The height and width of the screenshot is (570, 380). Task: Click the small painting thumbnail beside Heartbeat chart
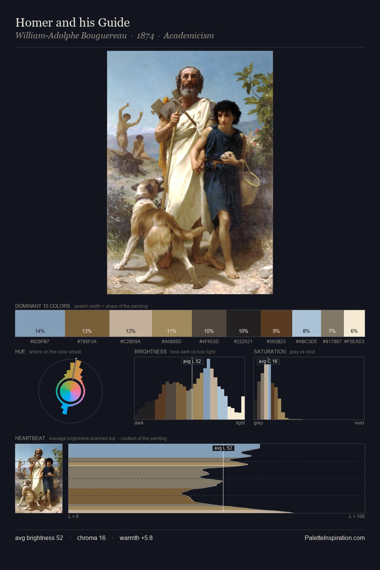tap(39, 478)
